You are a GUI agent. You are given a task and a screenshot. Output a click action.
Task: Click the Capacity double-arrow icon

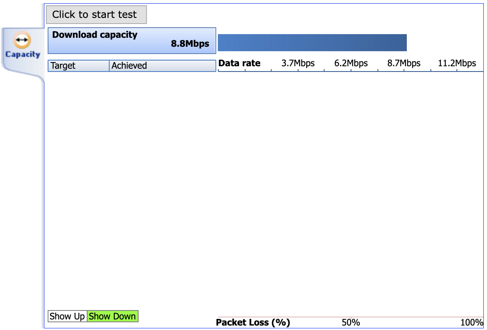(22, 40)
